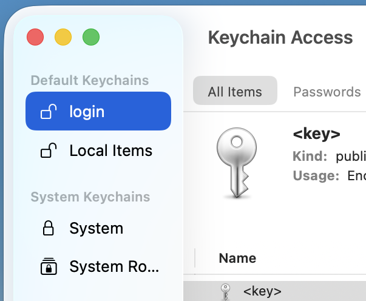The image size is (366, 301).
Task: Open the Passwords tab
Action: tap(327, 92)
